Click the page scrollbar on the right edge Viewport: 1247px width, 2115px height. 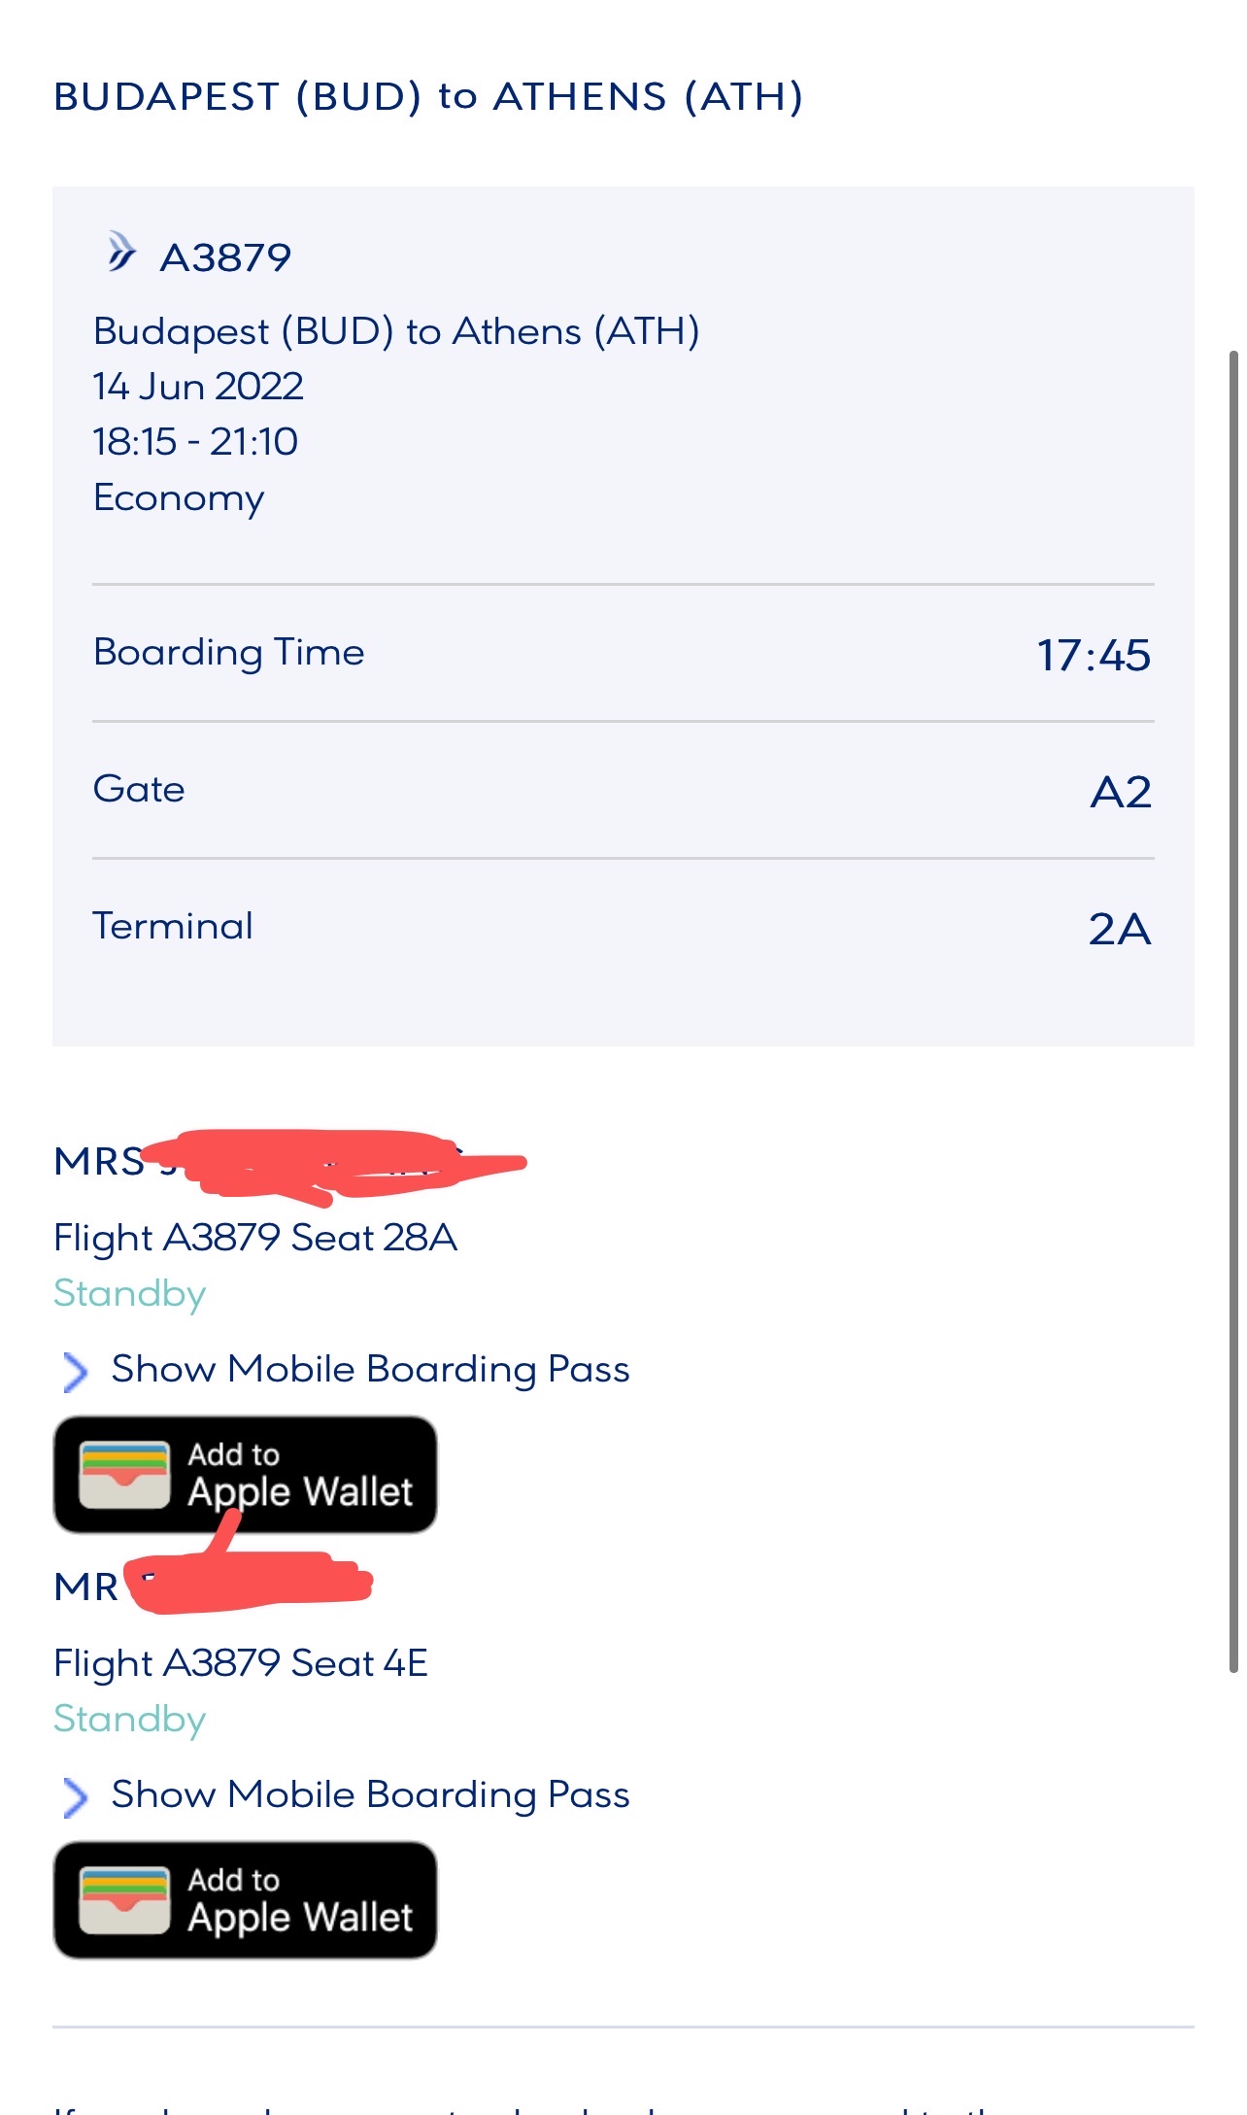[1233, 1010]
